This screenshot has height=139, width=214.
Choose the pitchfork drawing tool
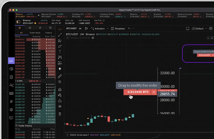point(60,41)
